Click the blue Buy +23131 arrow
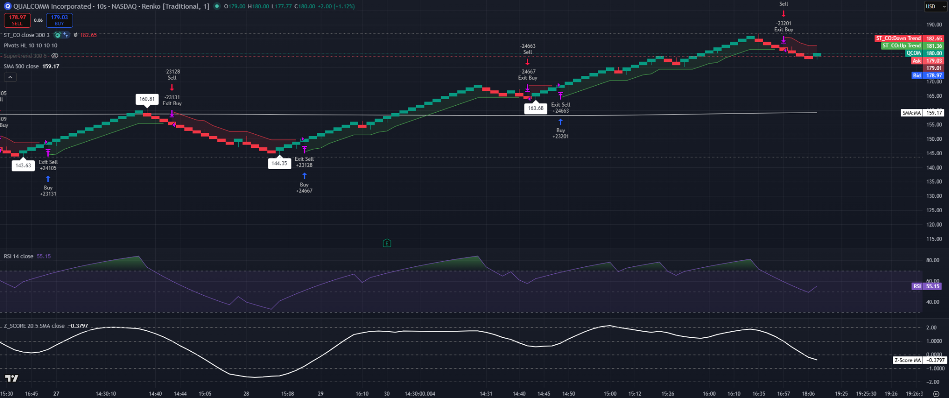The width and height of the screenshot is (949, 398). tap(48, 179)
